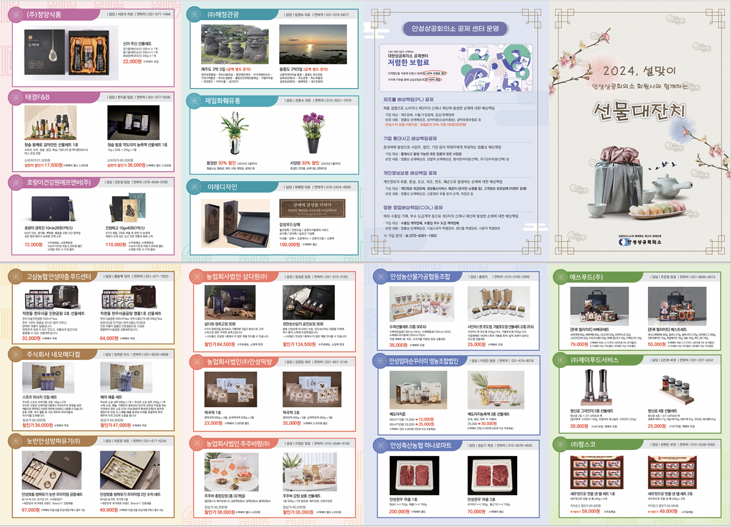The image size is (731, 527).
Task: Click the 79,000원 price under 에쓰푸드(주)
Action: point(579,344)
